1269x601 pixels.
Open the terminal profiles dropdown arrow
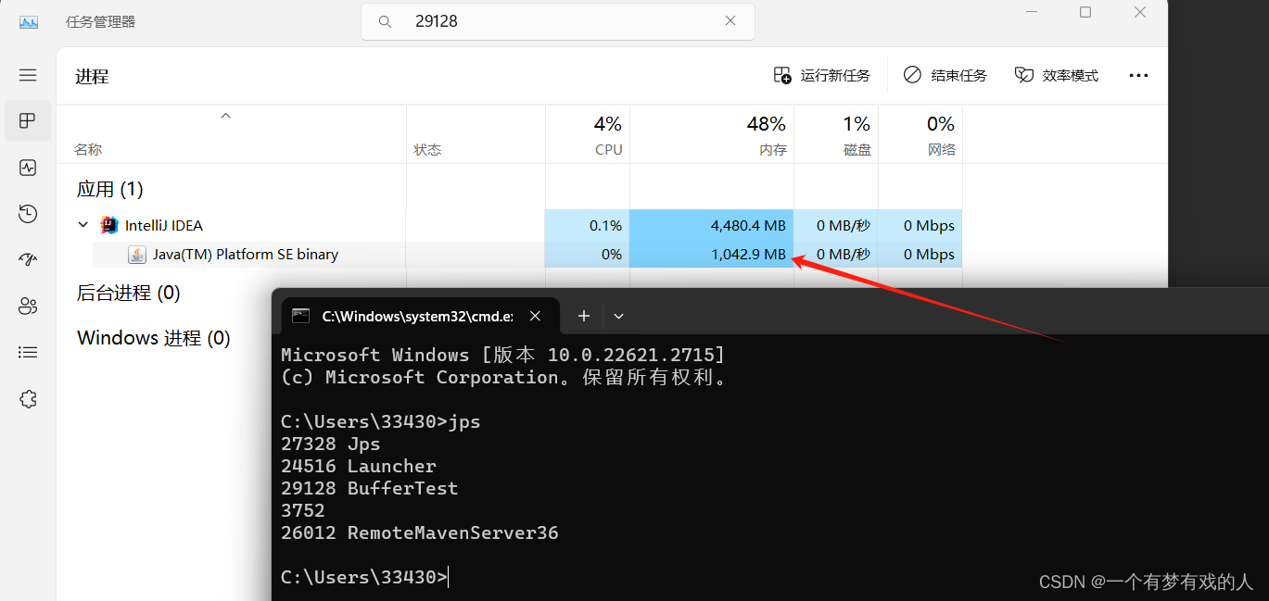(x=618, y=316)
